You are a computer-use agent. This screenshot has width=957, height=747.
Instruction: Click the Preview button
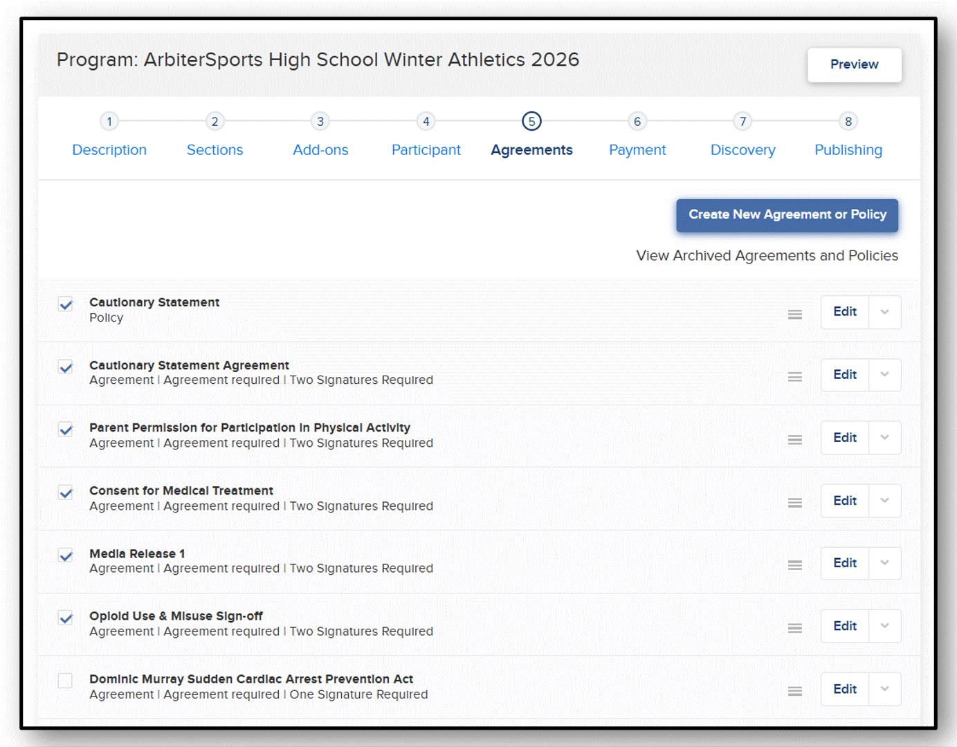pos(855,64)
